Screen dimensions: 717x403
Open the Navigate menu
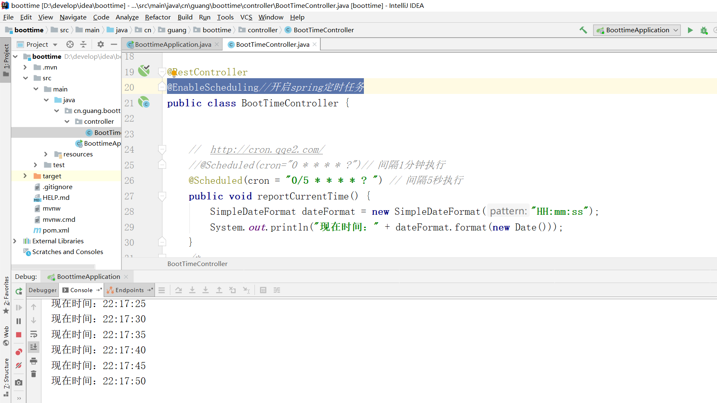73,17
